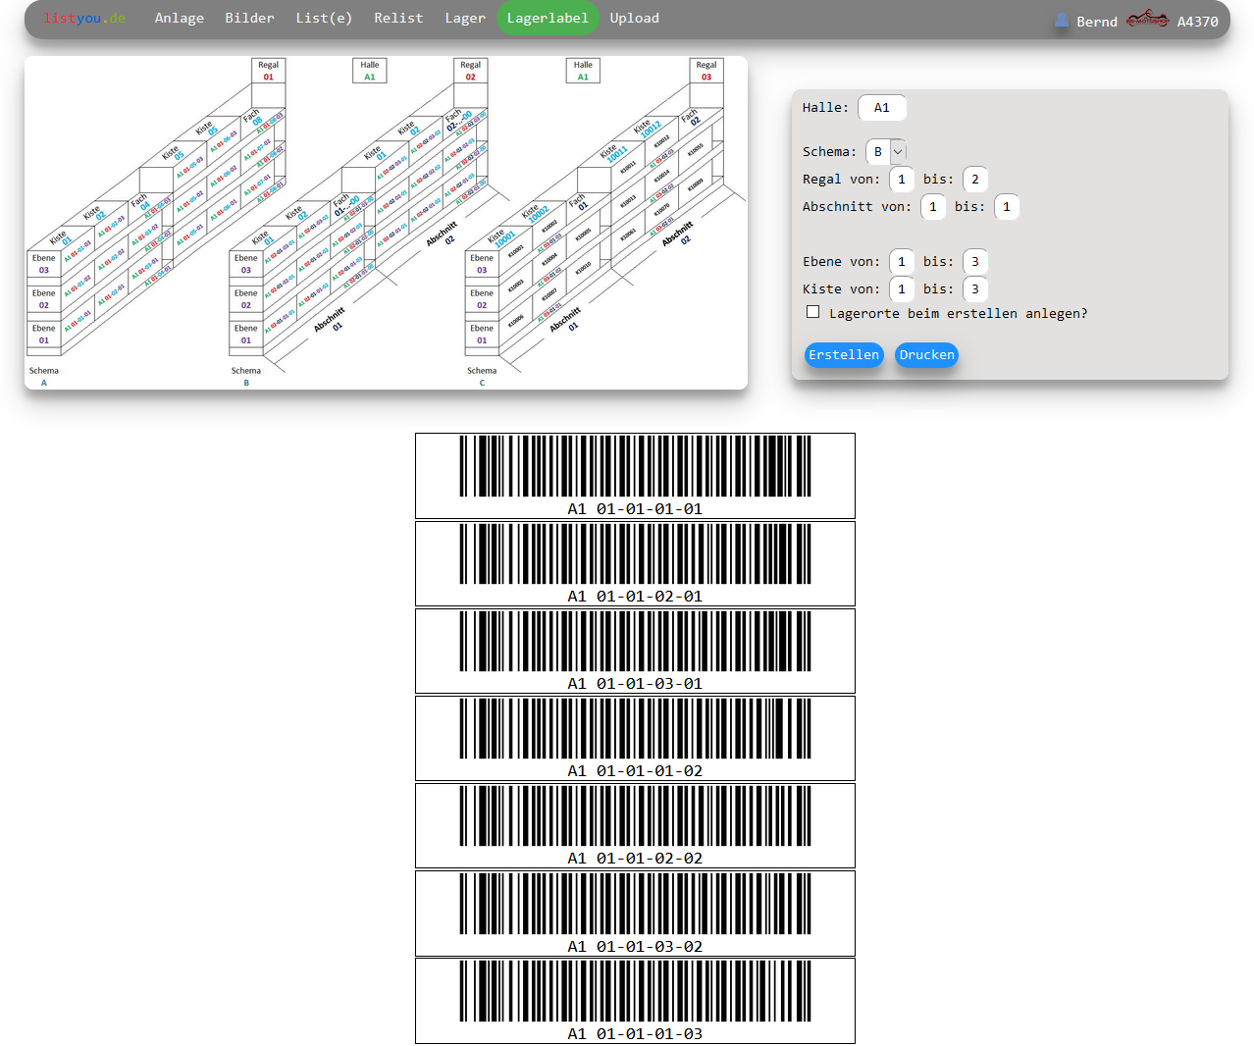The image size is (1254, 1046).
Task: Select the Ebene von input field
Action: (902, 262)
